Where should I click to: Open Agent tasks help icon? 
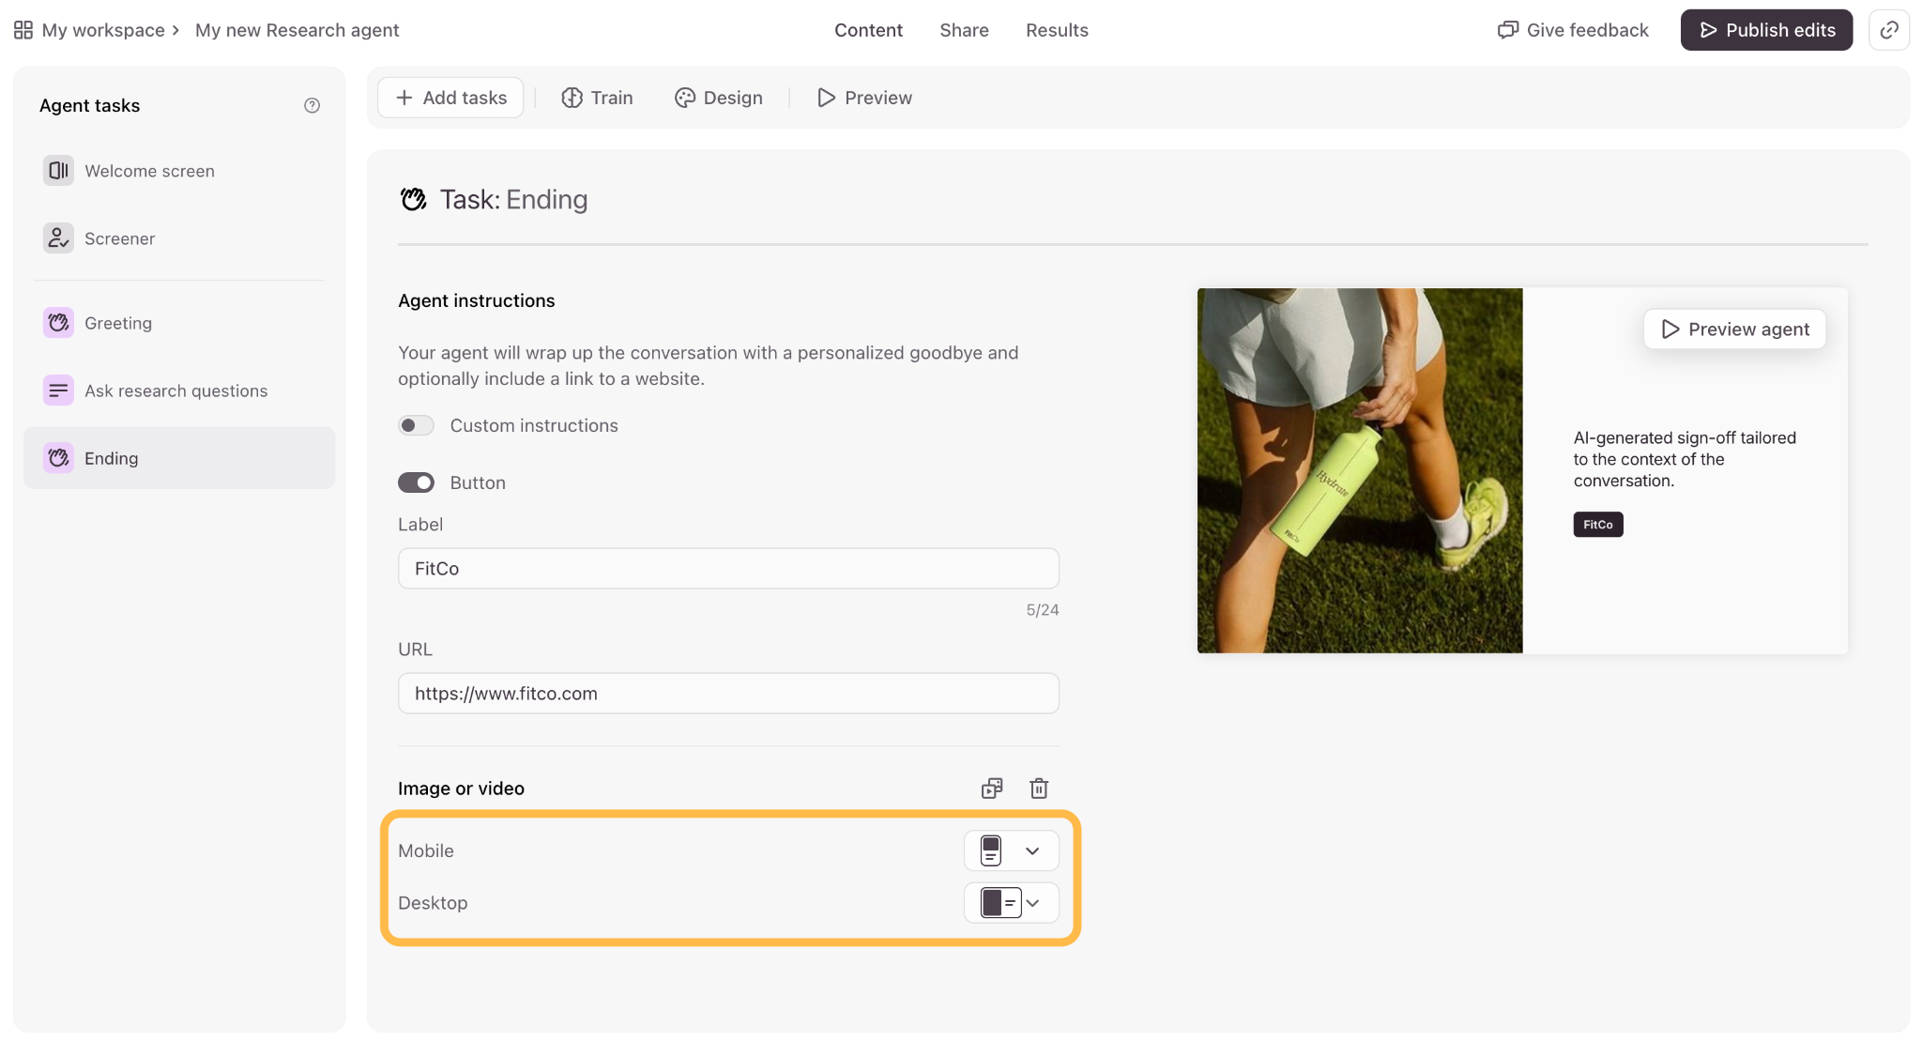click(312, 105)
